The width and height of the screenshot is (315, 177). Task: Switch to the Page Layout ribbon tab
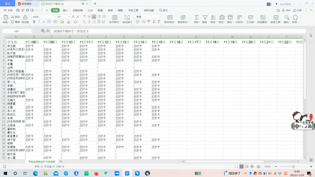pyautogui.click(x=77, y=10)
